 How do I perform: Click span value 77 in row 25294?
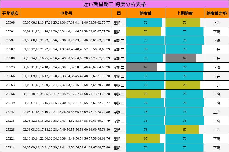click(x=145, y=40)
